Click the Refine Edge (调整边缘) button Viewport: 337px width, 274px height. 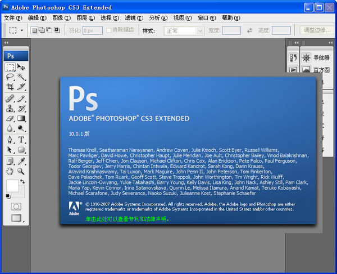pyautogui.click(x=316, y=30)
